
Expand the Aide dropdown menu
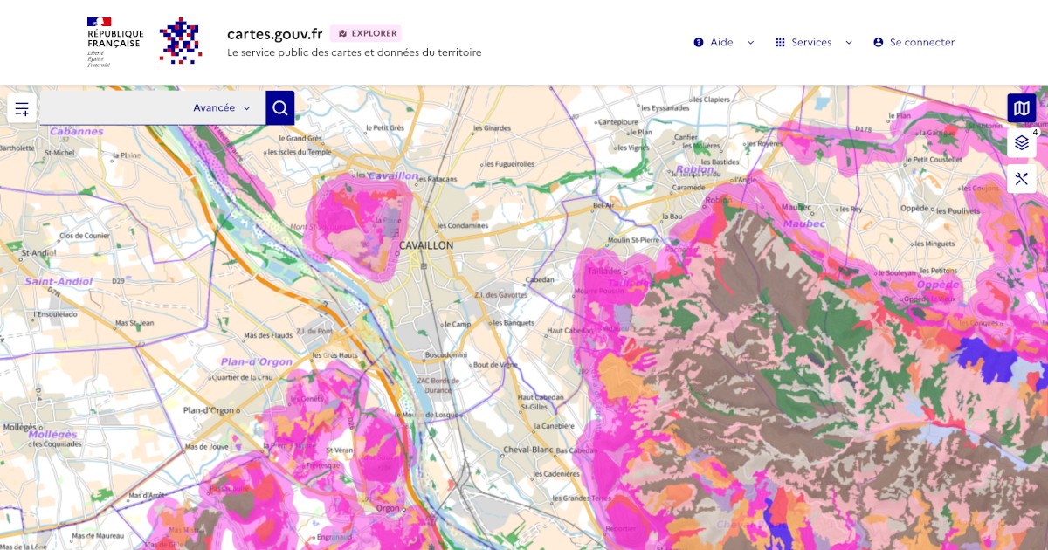tap(724, 42)
